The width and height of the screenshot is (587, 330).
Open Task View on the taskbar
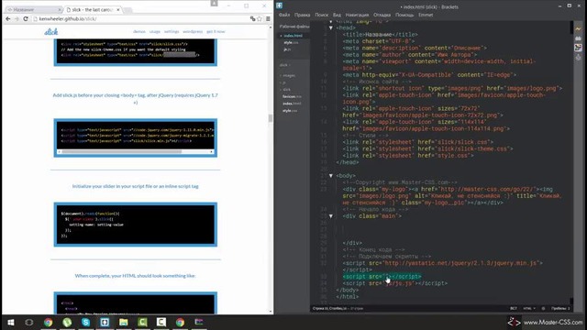click(28, 322)
